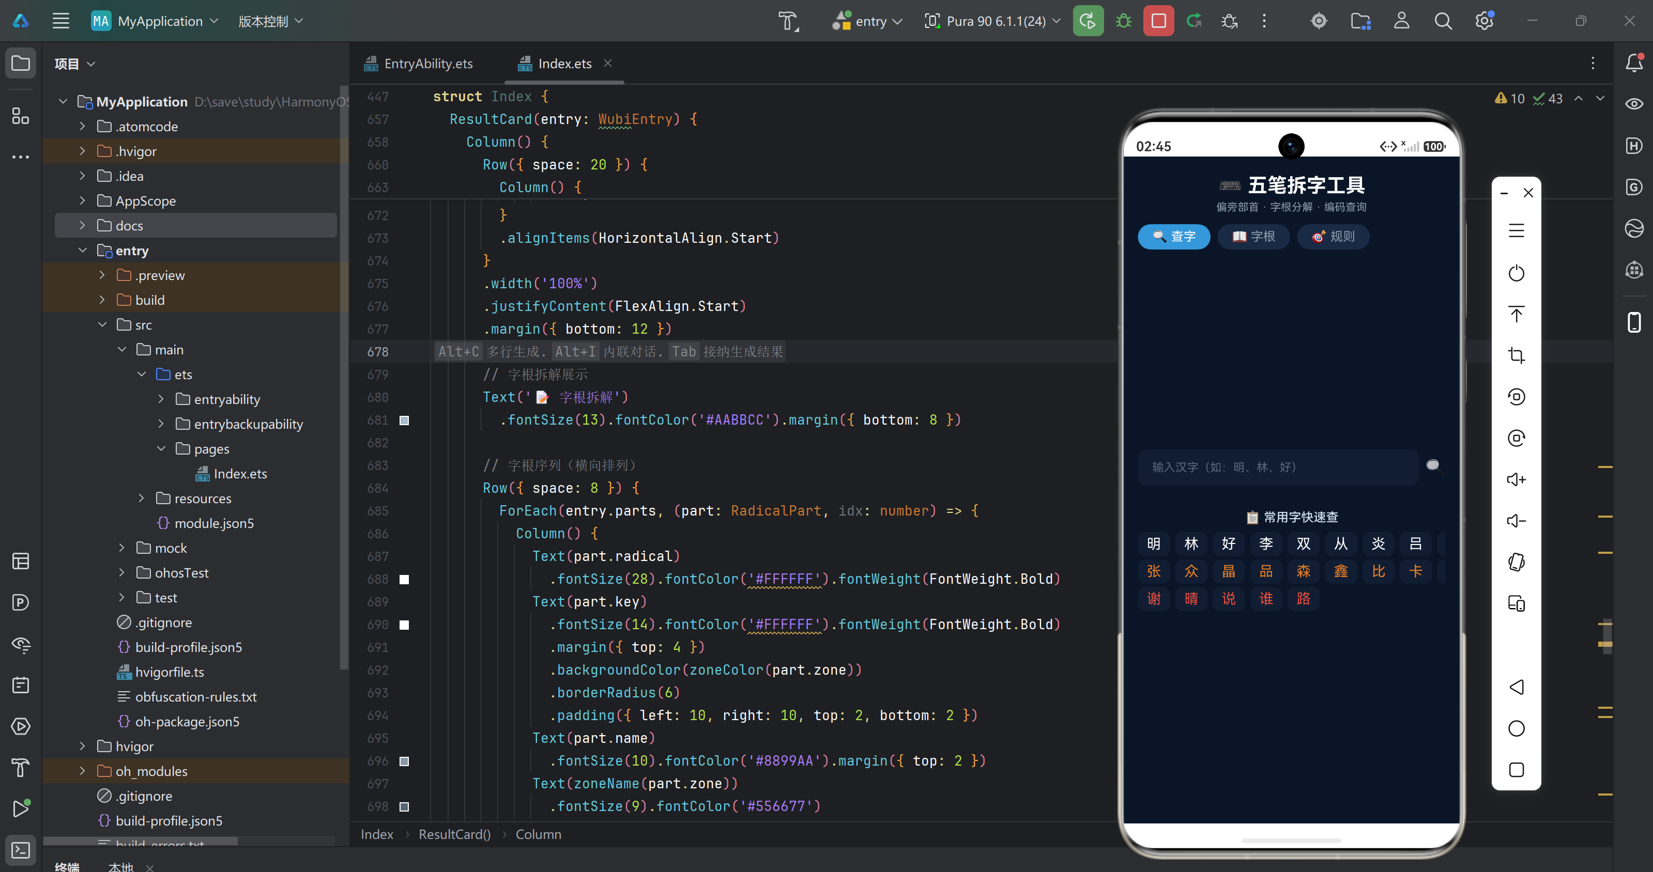
Task: Click emulator volume up button
Action: click(x=1517, y=479)
